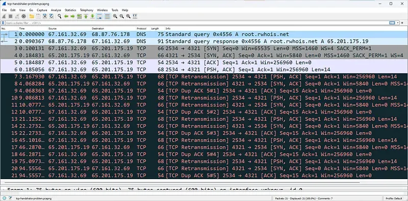Open the display filter bookmark menu
The width and height of the screenshot is (408, 201).
point(3,23)
